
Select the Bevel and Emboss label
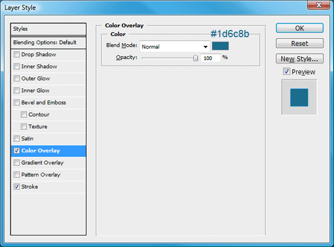pyautogui.click(x=43, y=103)
